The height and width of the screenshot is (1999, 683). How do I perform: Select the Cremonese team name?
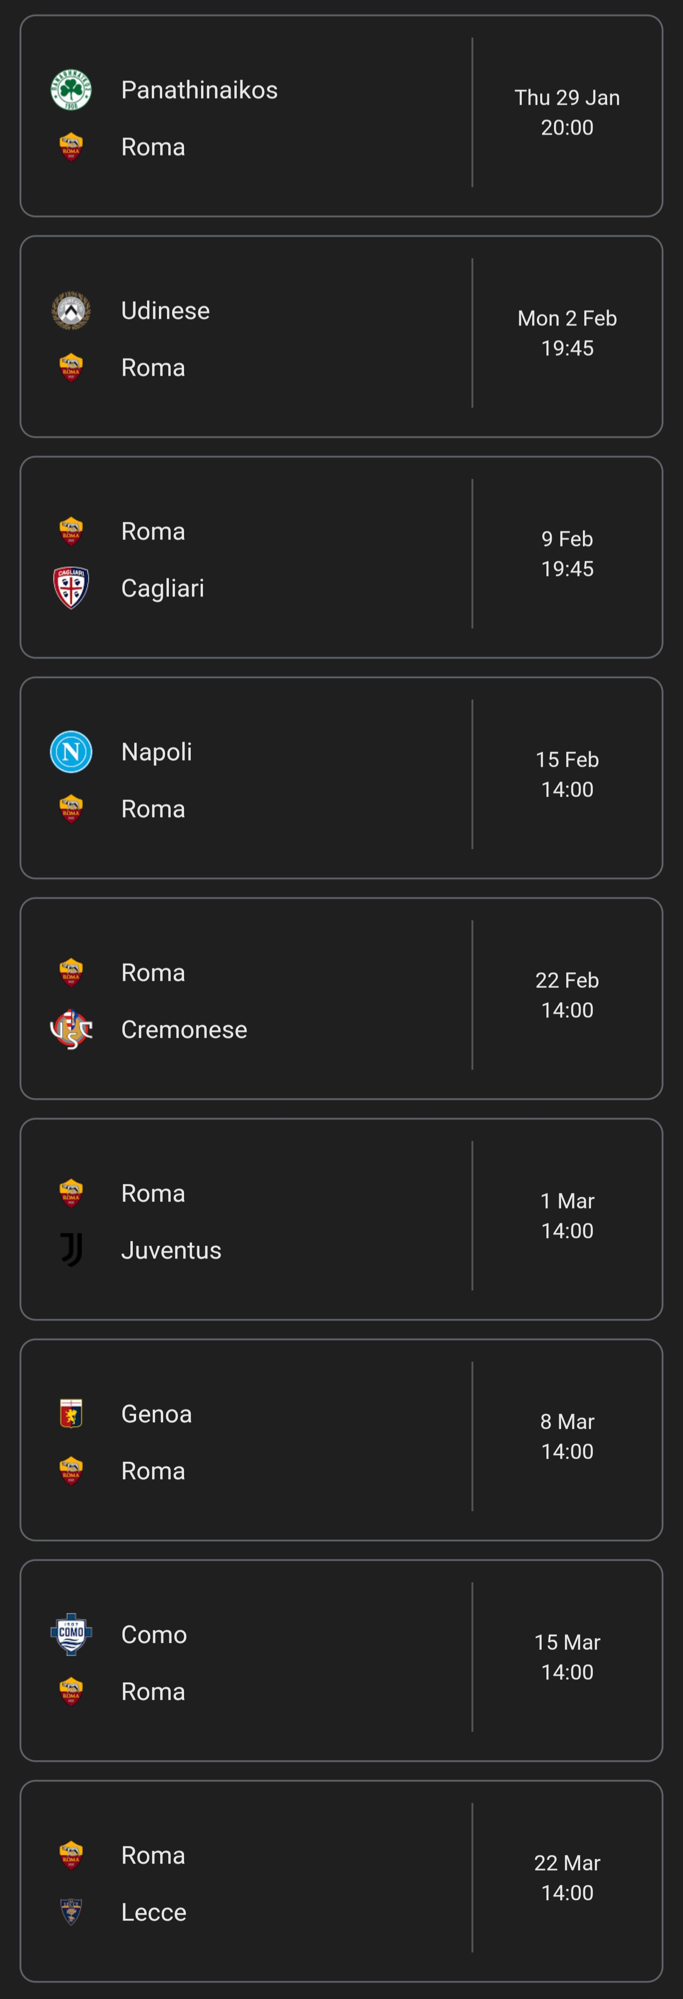(x=184, y=1029)
